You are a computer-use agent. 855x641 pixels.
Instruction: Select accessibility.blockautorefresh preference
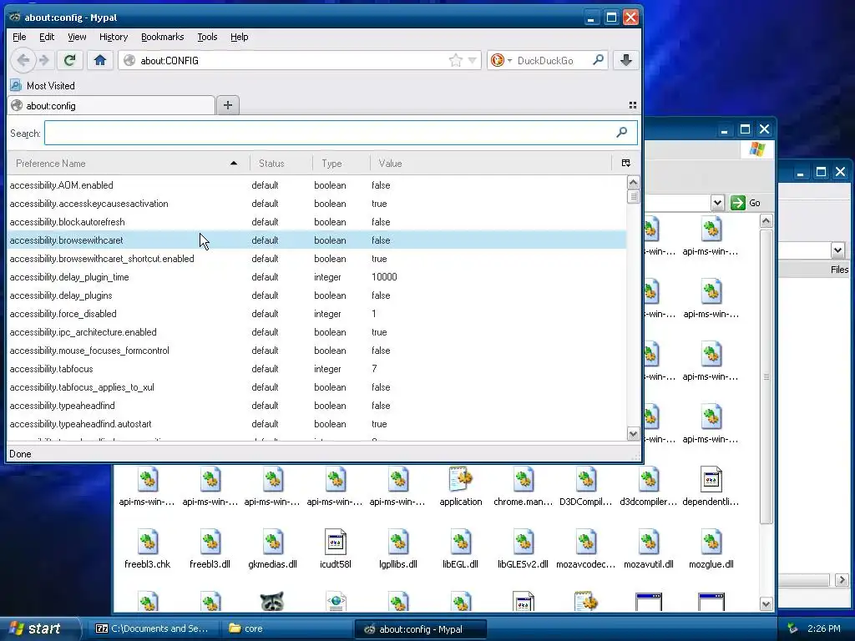(316, 222)
